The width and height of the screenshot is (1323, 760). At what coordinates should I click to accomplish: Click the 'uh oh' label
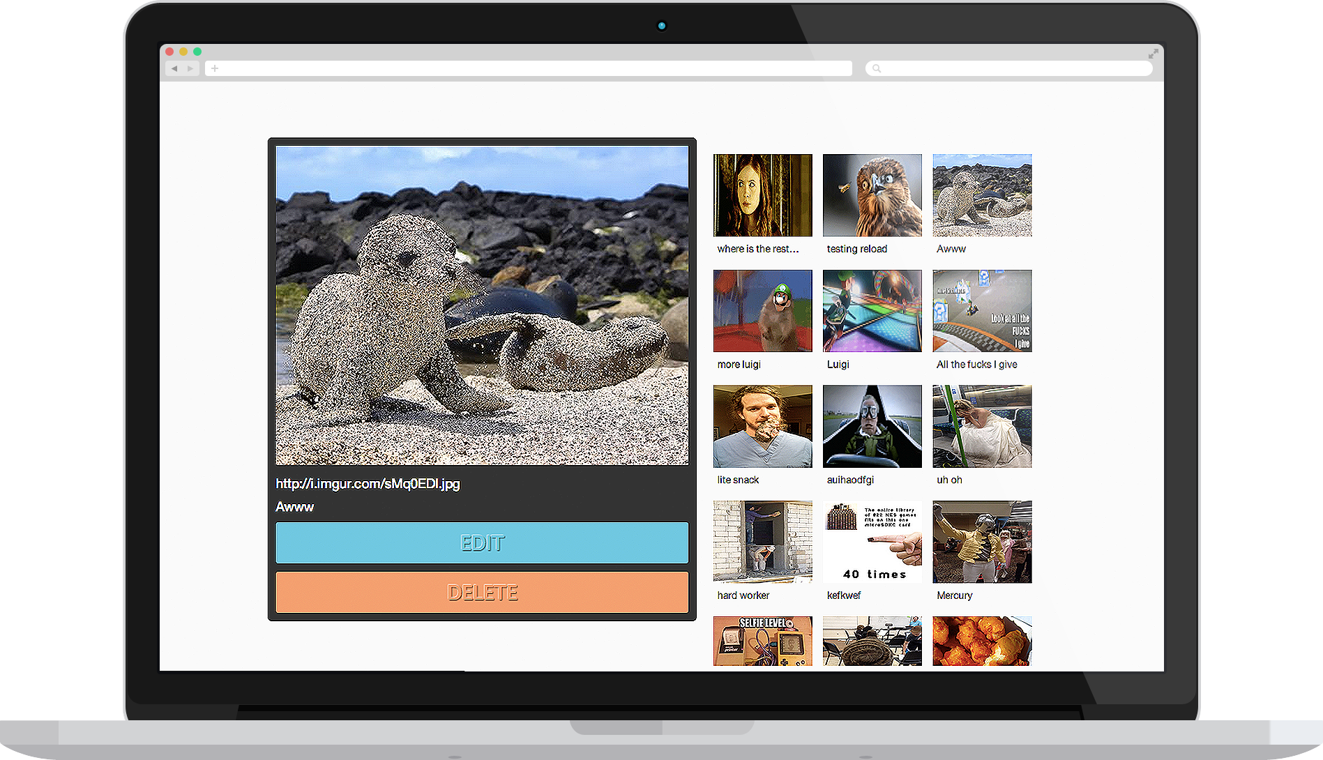[x=949, y=480]
